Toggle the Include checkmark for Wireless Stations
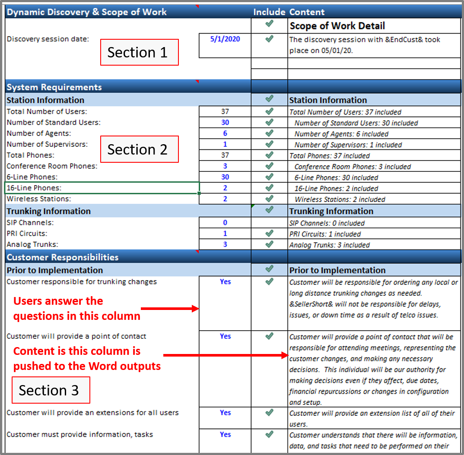 tap(269, 199)
